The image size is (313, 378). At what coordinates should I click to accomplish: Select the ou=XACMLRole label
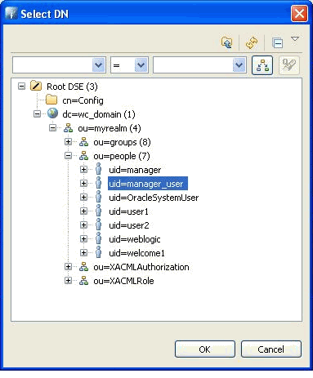(123, 281)
